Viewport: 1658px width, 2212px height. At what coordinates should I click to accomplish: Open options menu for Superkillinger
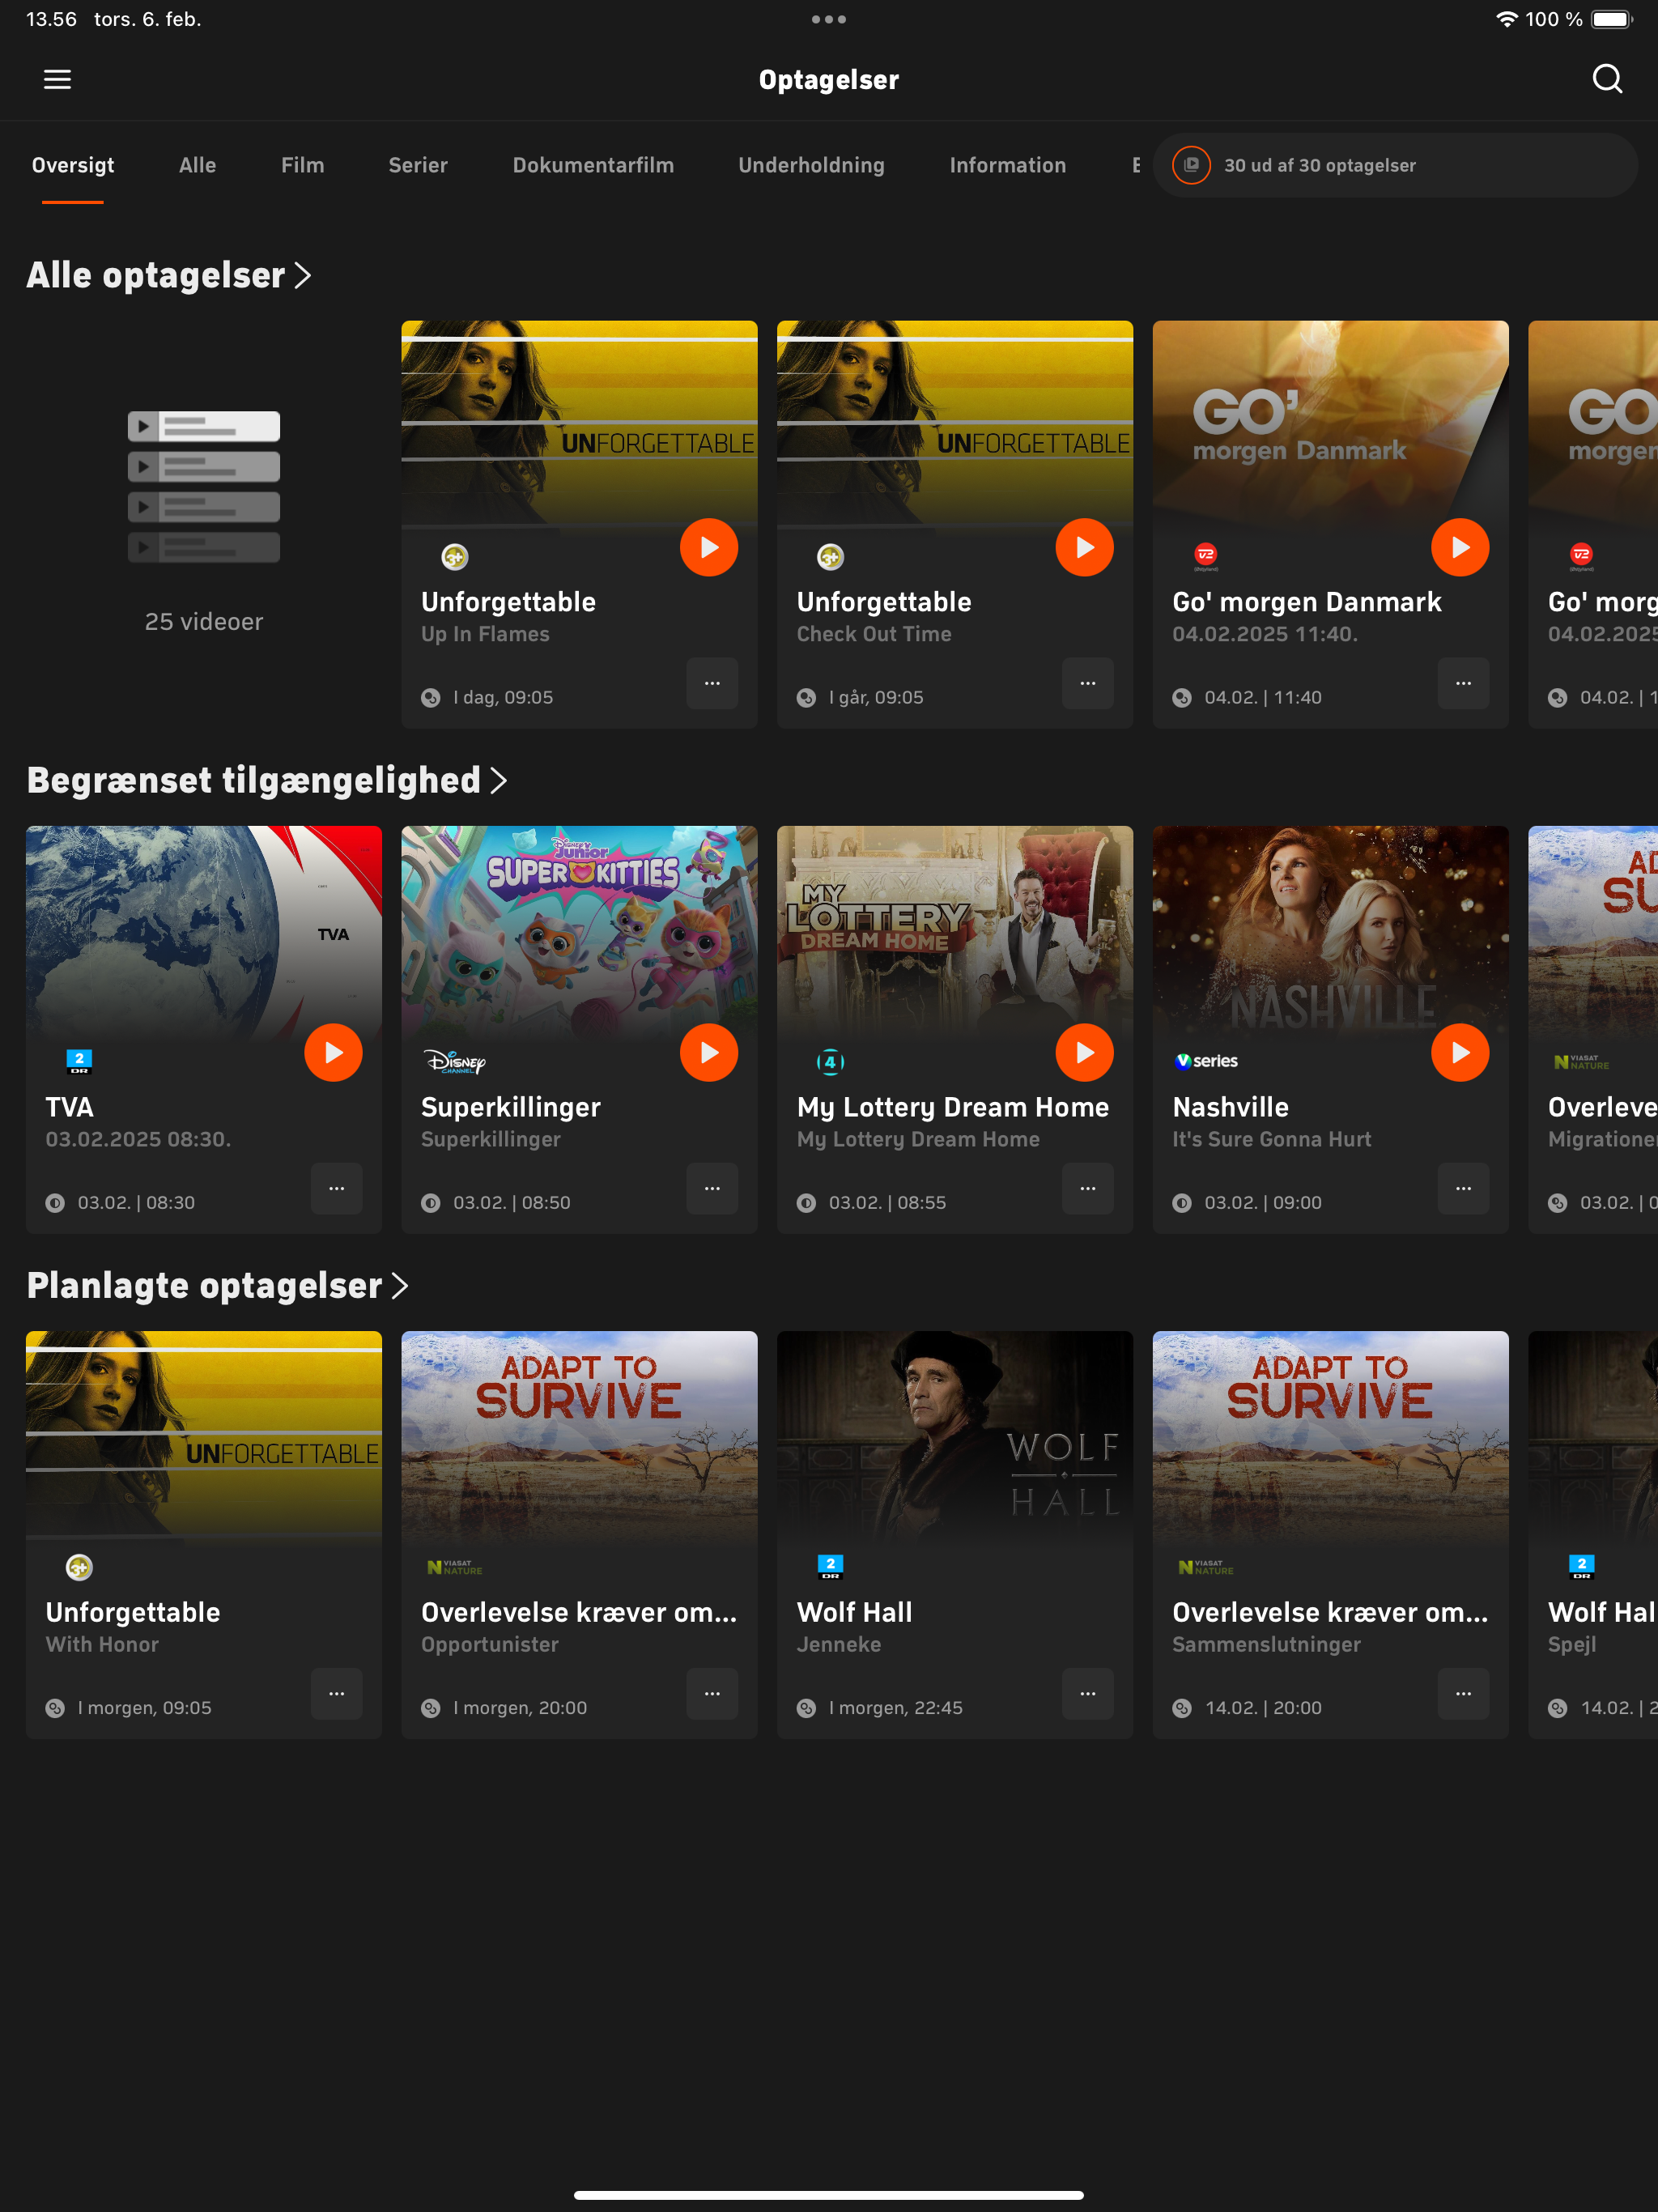point(712,1188)
